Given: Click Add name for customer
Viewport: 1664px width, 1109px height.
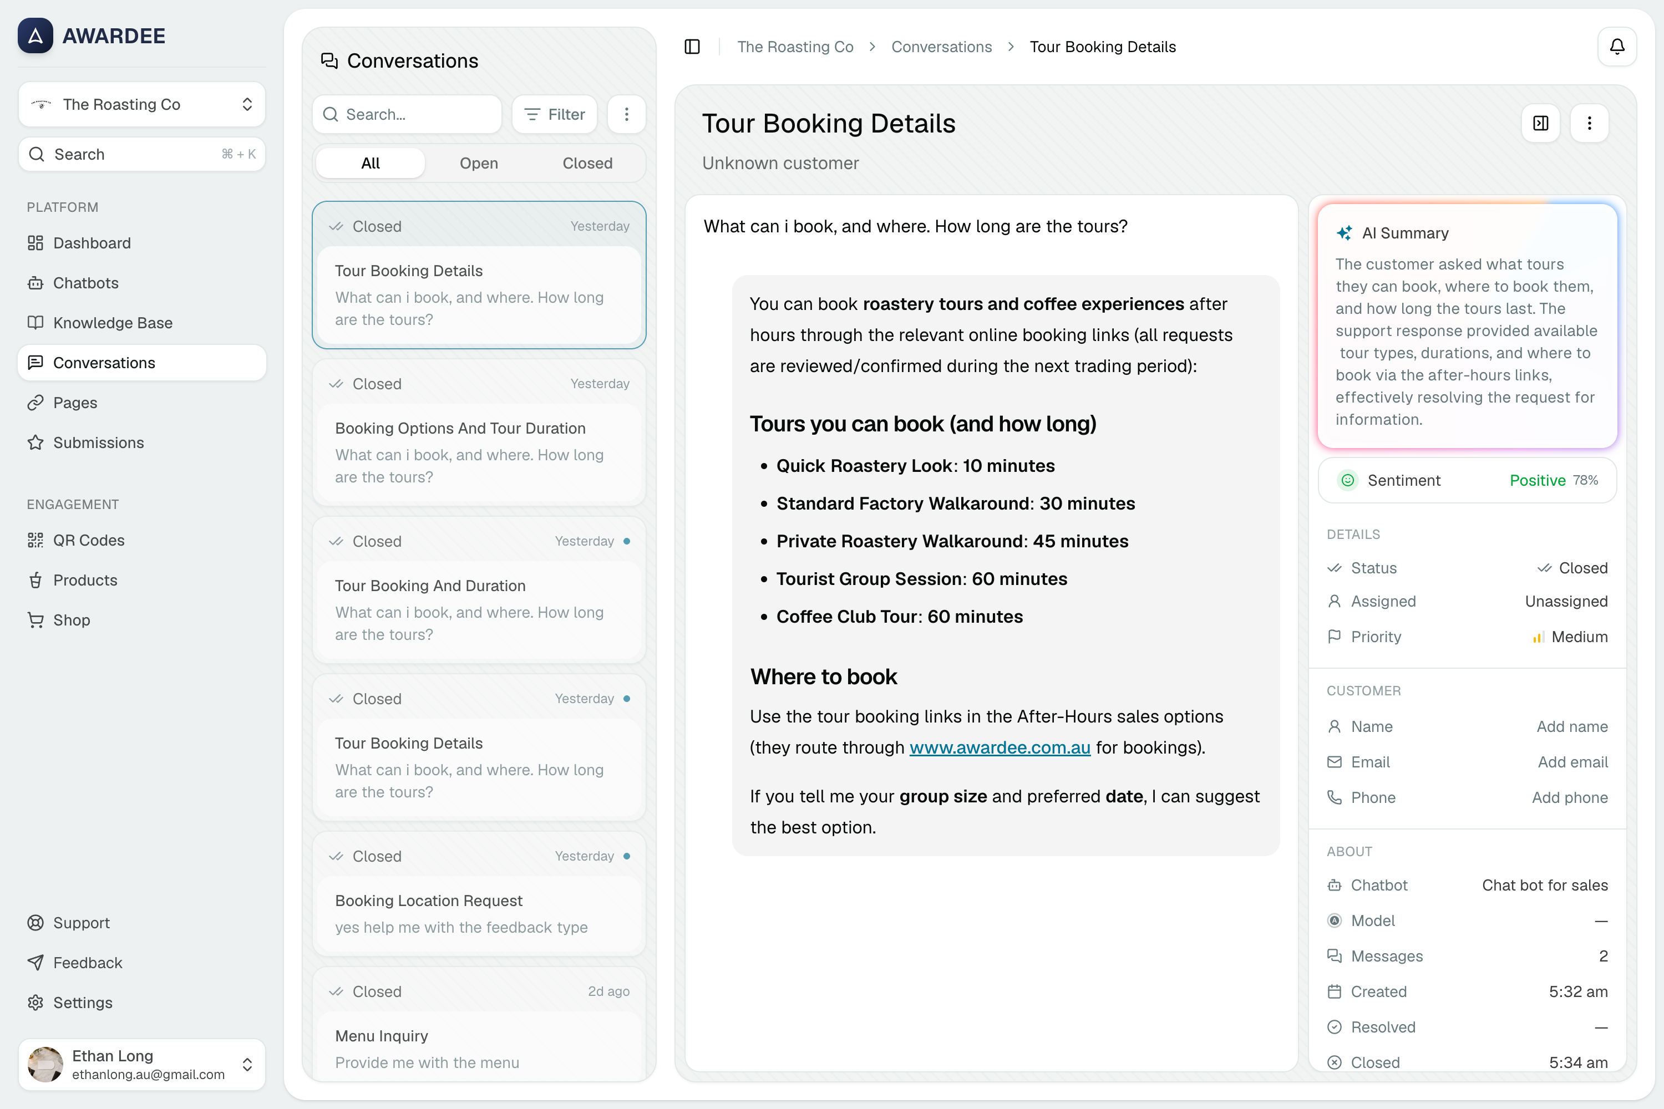Looking at the screenshot, I should (x=1572, y=726).
